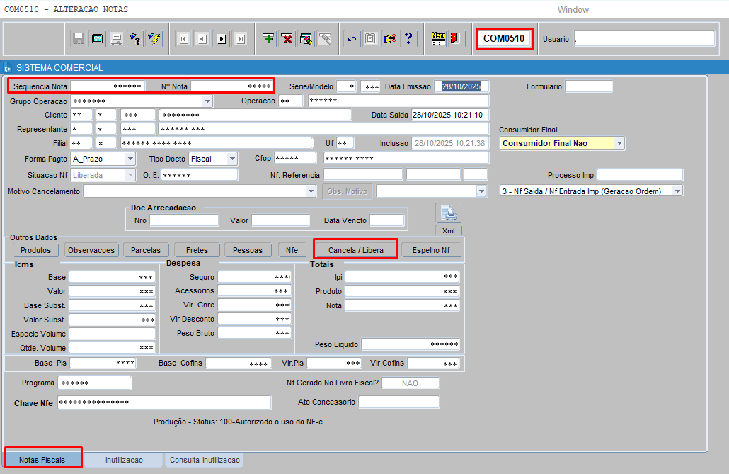Click the printer icon in toolbar
This screenshot has width=729, height=474.
(x=116, y=38)
